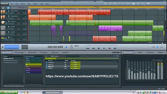Toggle record arm on track 3 Drums
This screenshot has height=94, width=167.
(19, 24)
